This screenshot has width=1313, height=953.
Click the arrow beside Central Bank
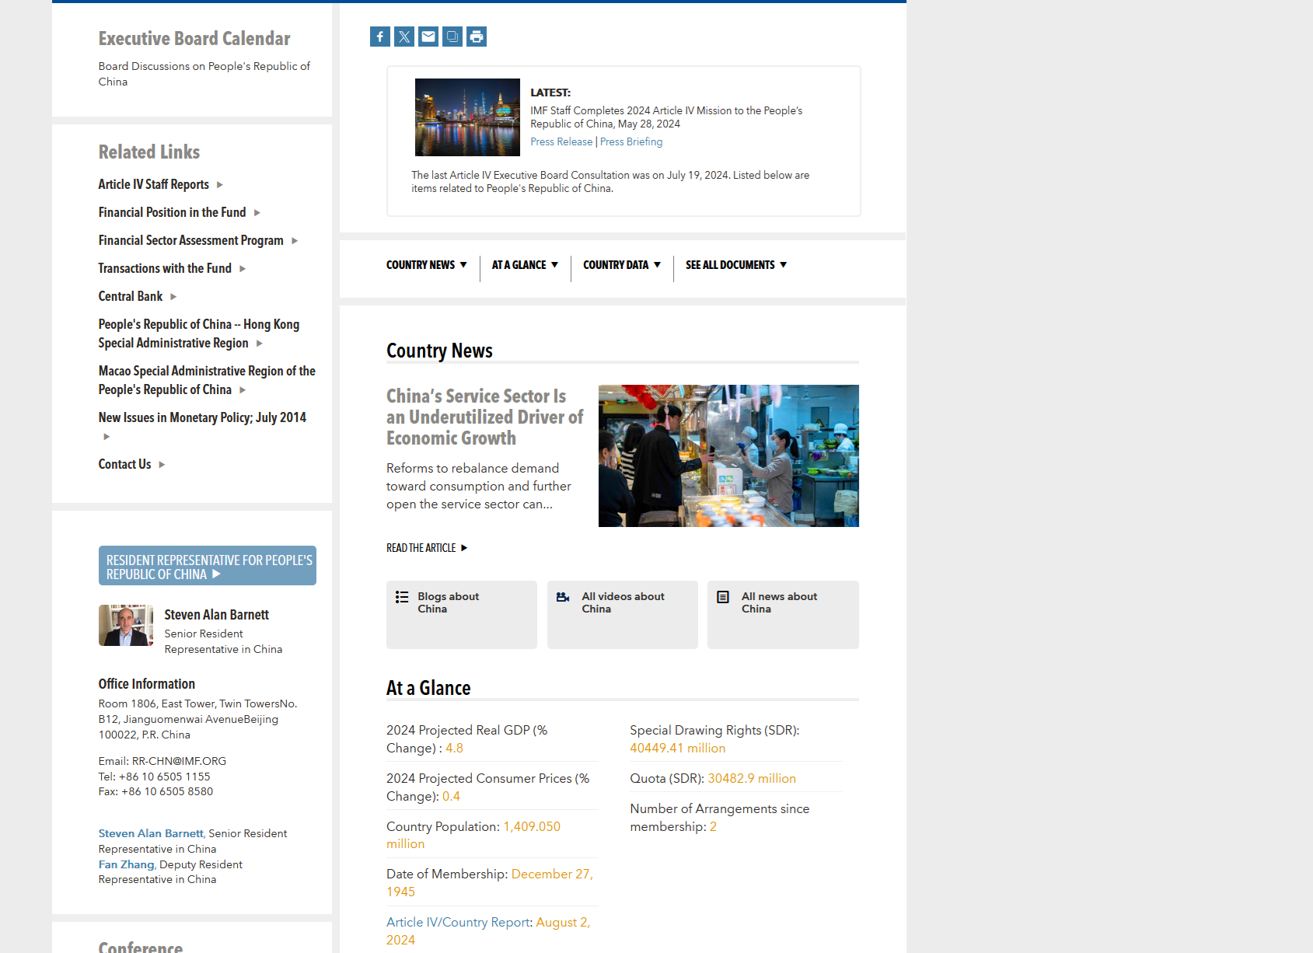tap(173, 297)
